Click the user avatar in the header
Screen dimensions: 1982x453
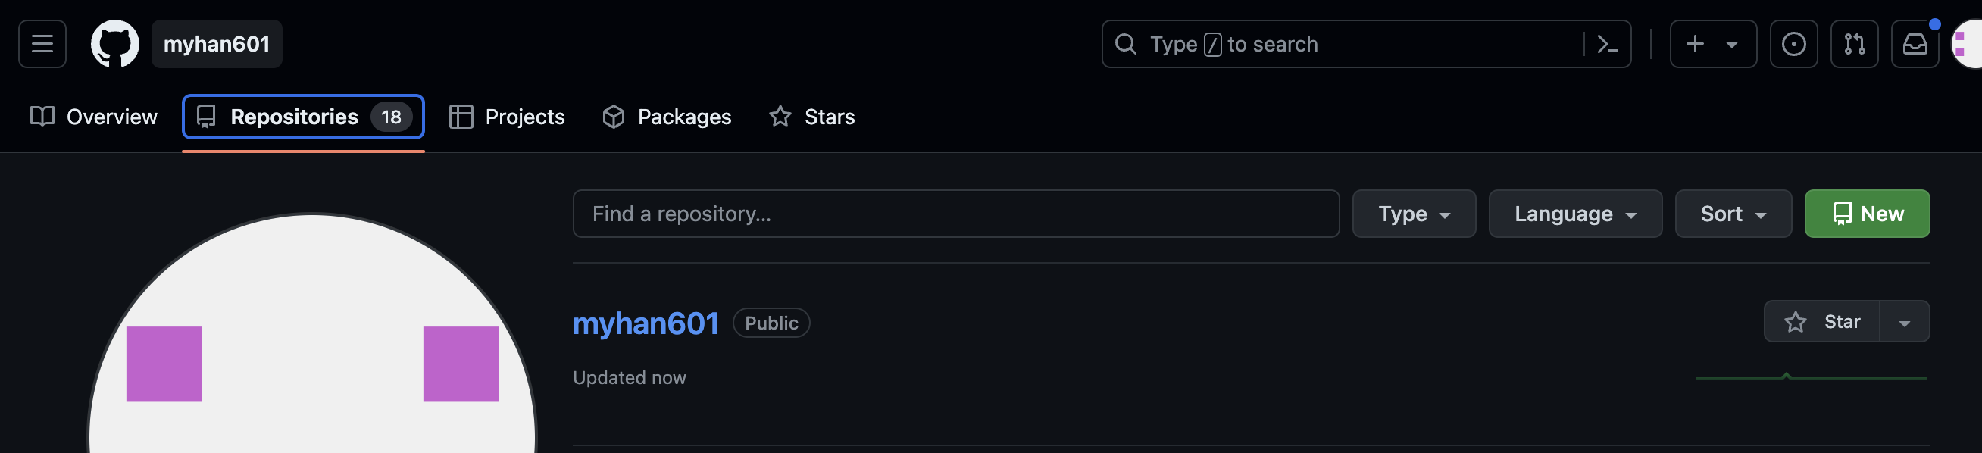pyautogui.click(x=1968, y=44)
